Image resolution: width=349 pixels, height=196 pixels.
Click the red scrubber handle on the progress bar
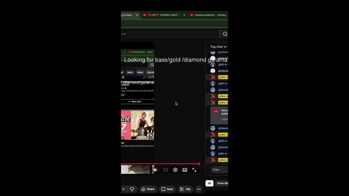coord(199,164)
